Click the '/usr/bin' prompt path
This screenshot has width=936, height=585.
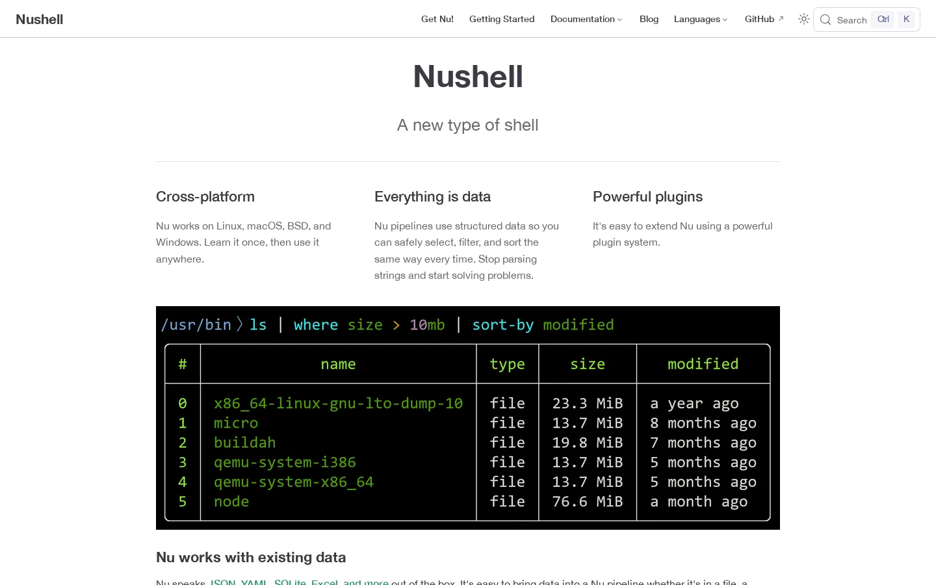click(196, 325)
